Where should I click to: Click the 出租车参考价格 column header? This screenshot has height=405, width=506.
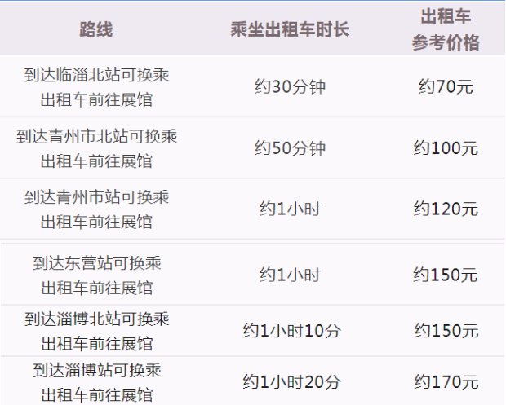pos(446,30)
